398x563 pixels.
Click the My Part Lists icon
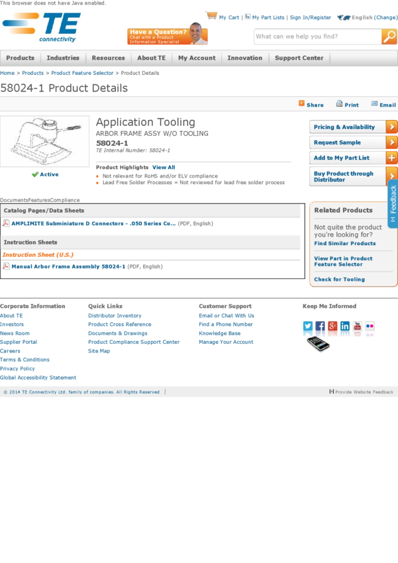(x=248, y=17)
